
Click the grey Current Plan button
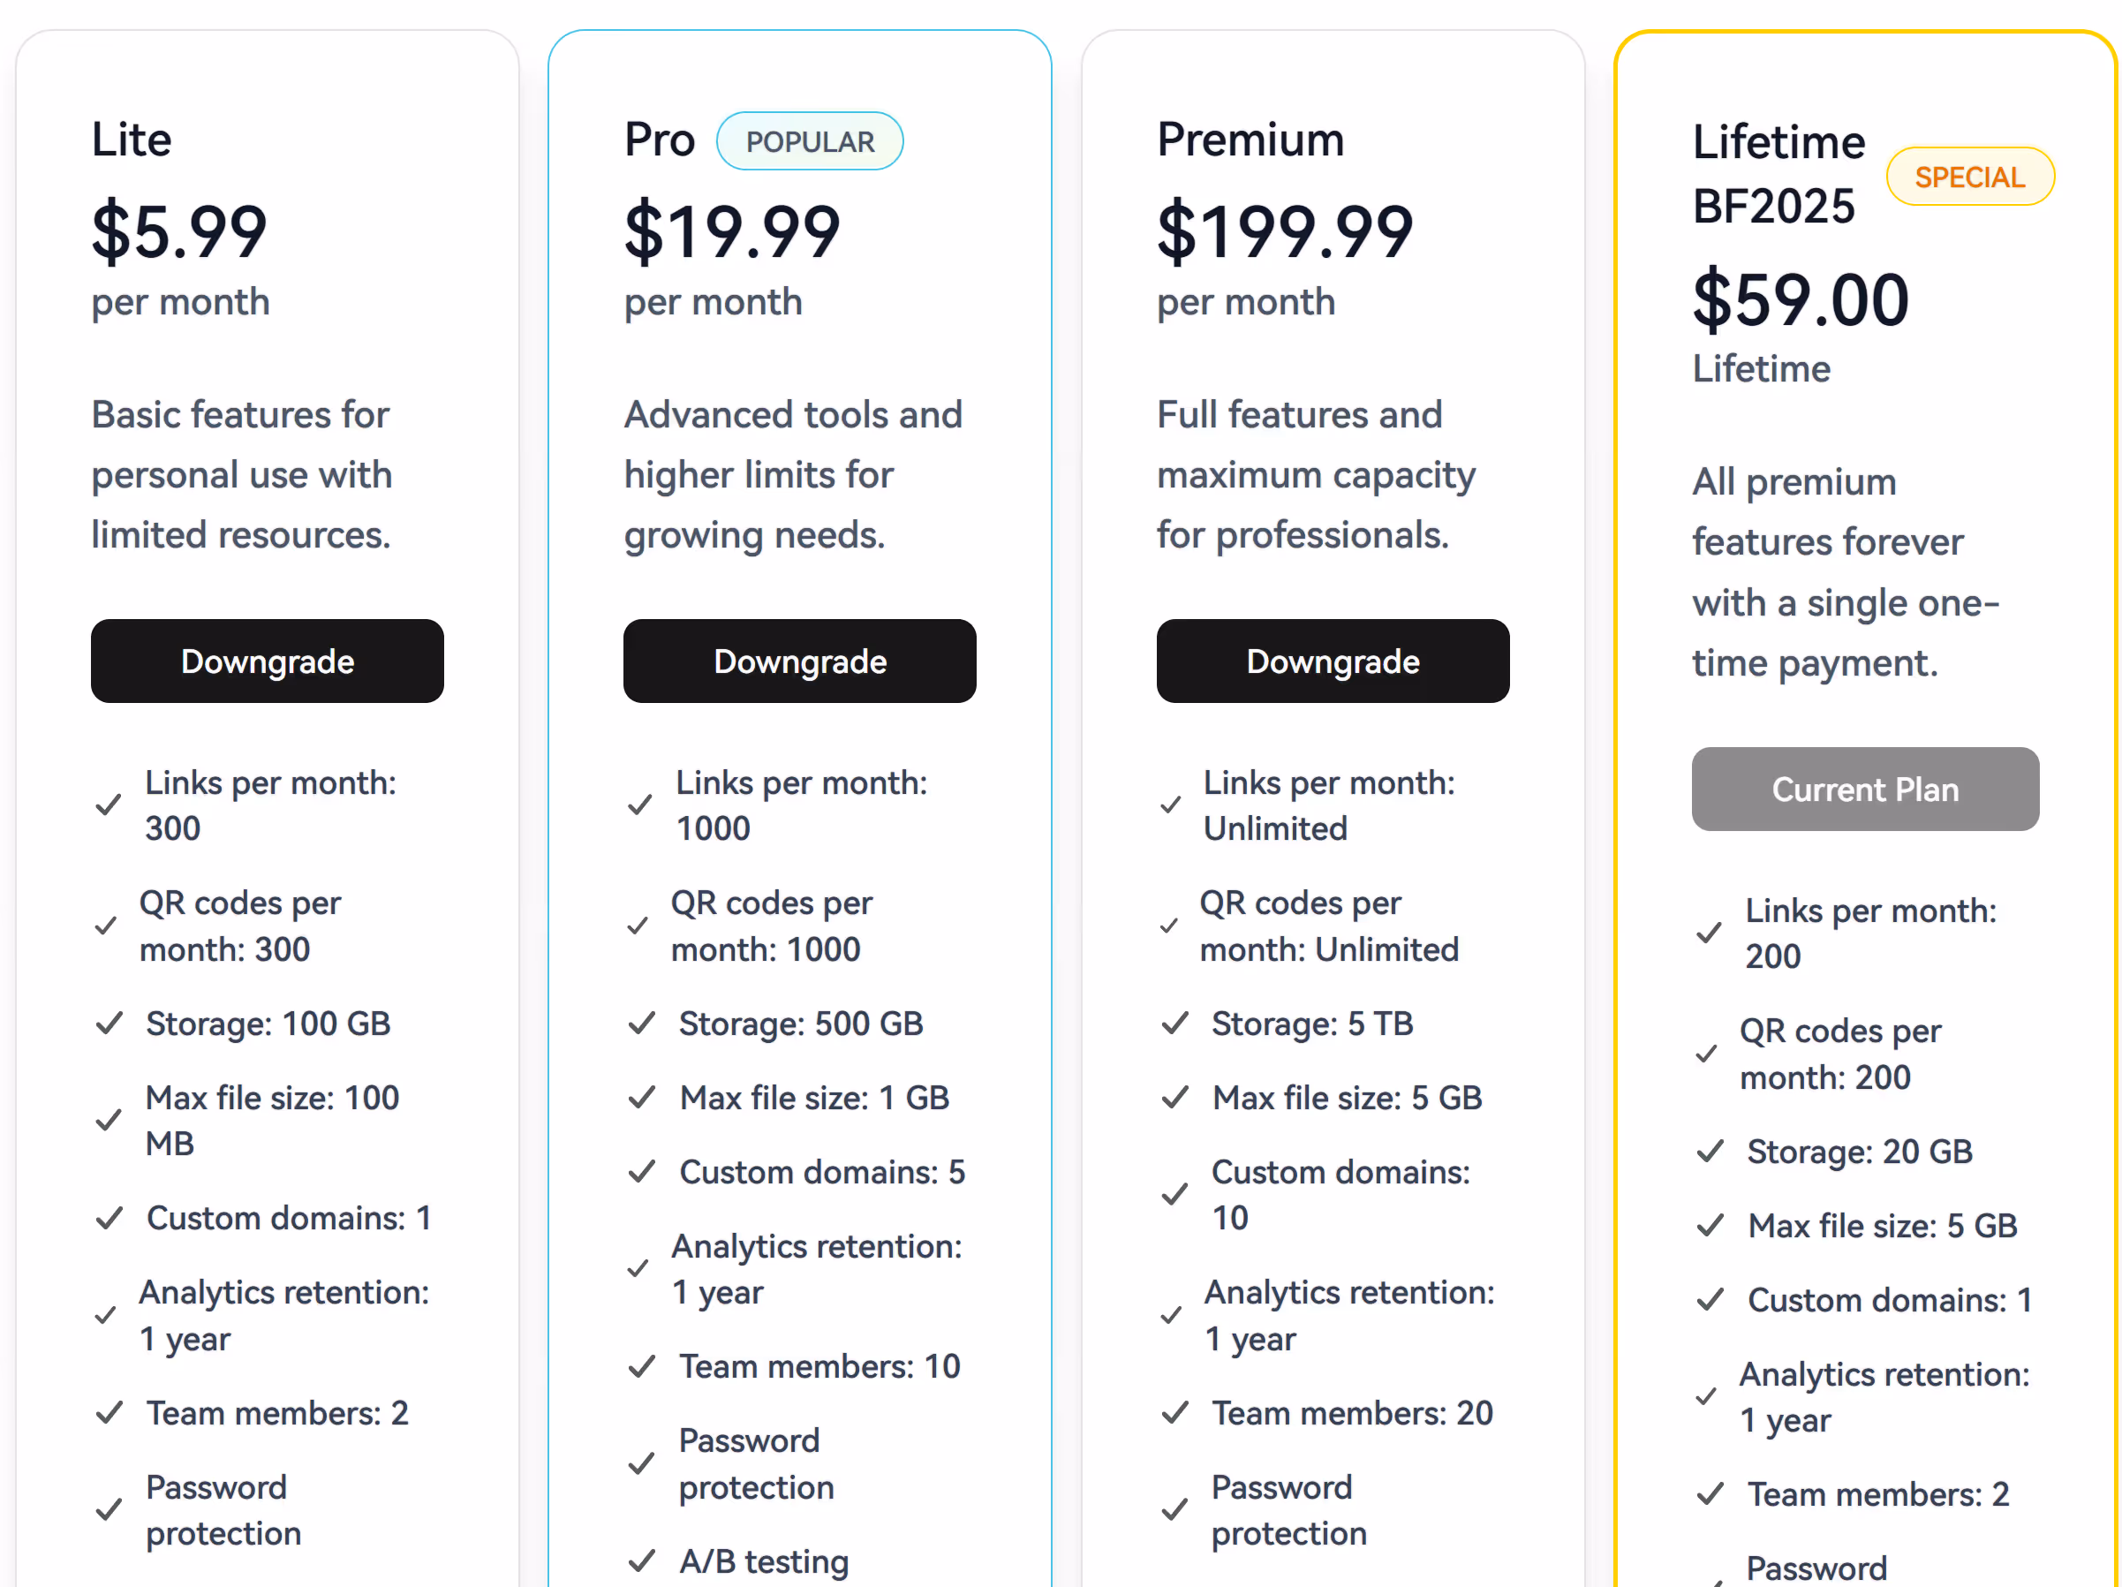click(x=1864, y=789)
